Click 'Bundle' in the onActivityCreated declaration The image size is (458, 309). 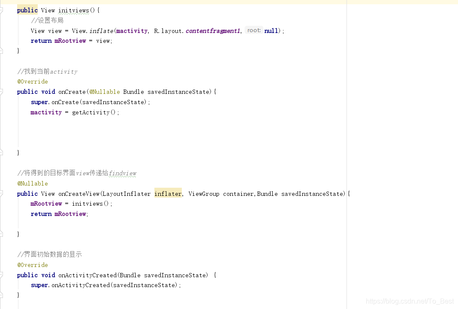[130, 275]
